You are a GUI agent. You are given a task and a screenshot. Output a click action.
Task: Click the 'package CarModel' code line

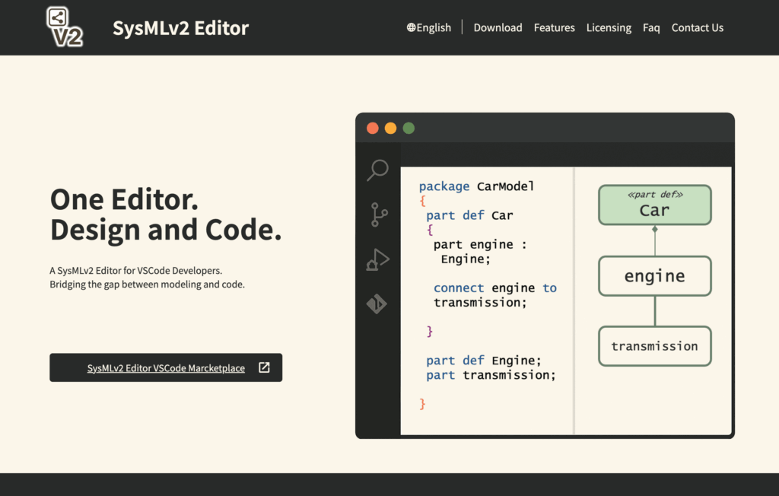476,186
